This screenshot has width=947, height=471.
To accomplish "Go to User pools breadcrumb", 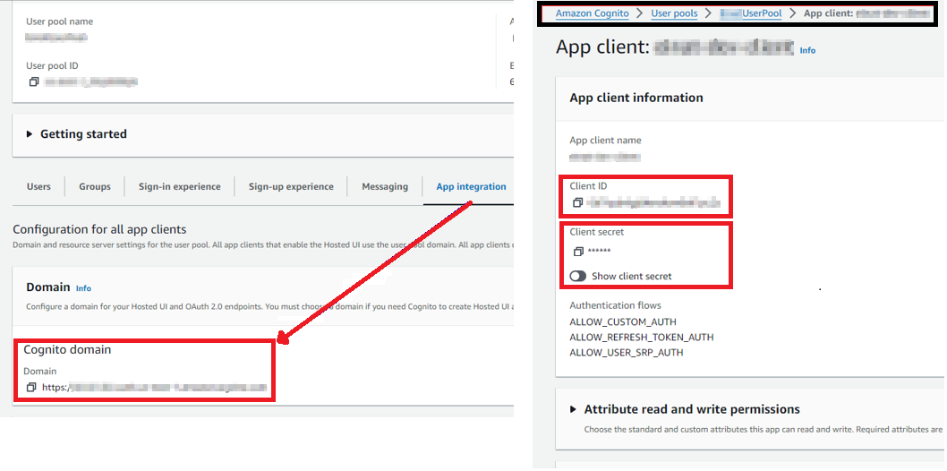I will coord(674,13).
